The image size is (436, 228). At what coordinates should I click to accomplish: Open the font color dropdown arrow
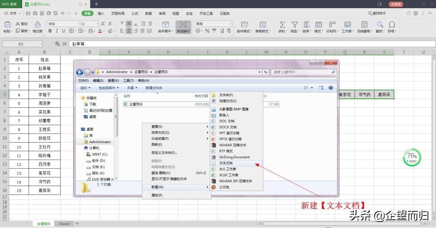pos(104,31)
